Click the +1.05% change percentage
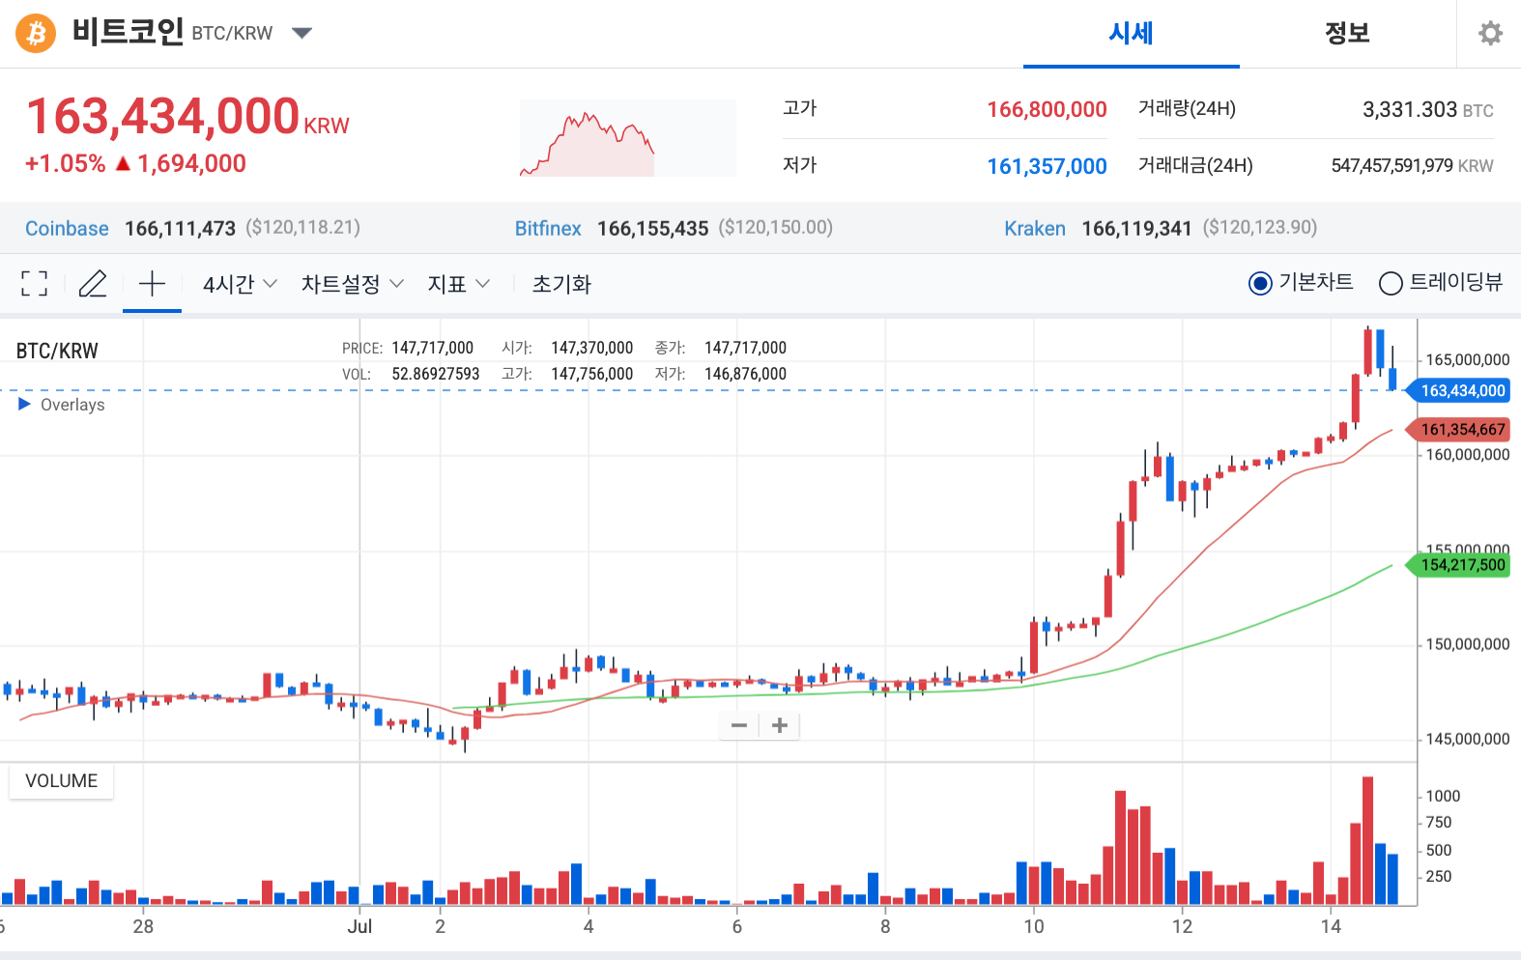1521x960 pixels. click(65, 164)
